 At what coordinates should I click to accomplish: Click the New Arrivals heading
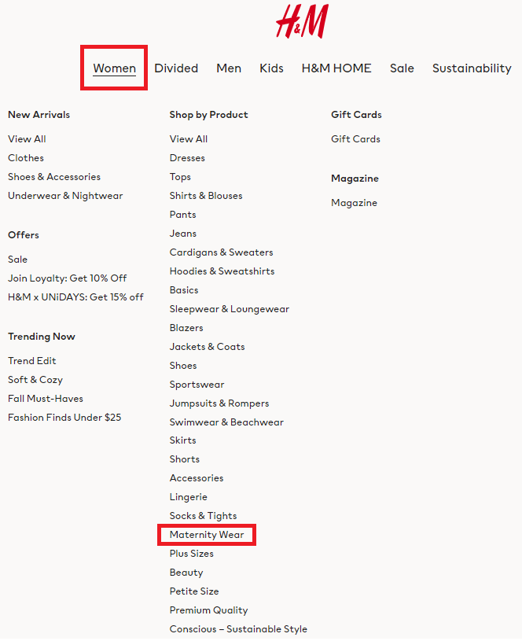(x=39, y=115)
